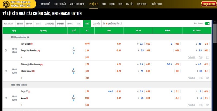
Task: Click the 0.47 HDP odds for Indy Eleven
Action: (119, 44)
